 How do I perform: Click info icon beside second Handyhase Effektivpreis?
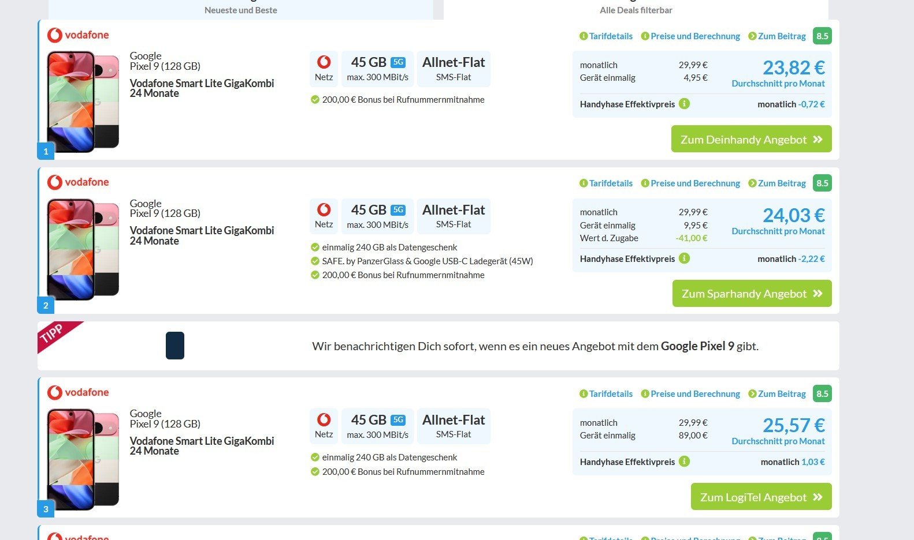tap(684, 258)
